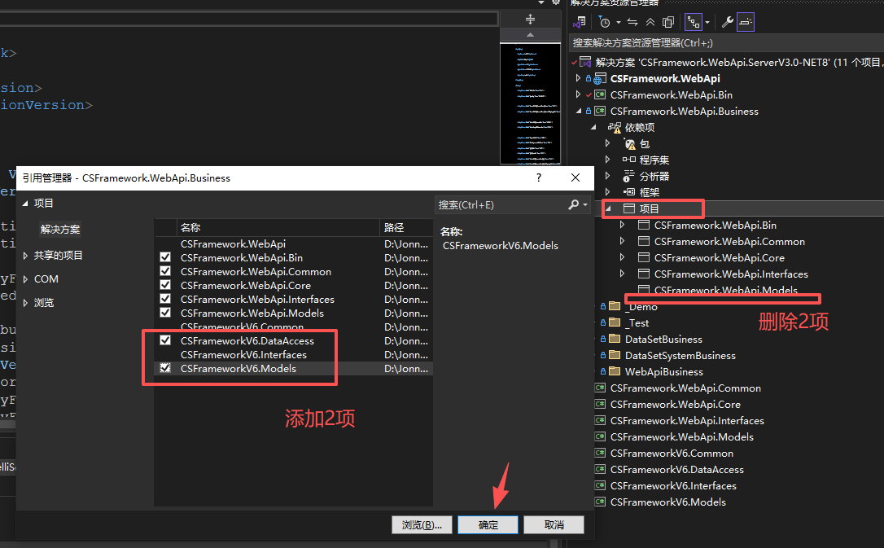This screenshot has width=884, height=548.
Task: Click the 浏览(B) button in the dialog
Action: (x=422, y=524)
